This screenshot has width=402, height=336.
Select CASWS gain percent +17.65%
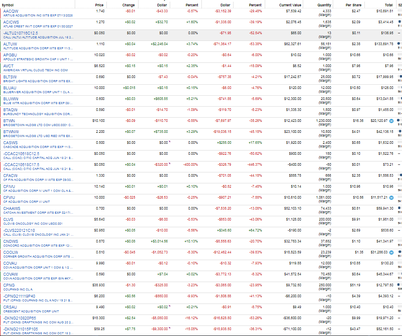coord(255,143)
